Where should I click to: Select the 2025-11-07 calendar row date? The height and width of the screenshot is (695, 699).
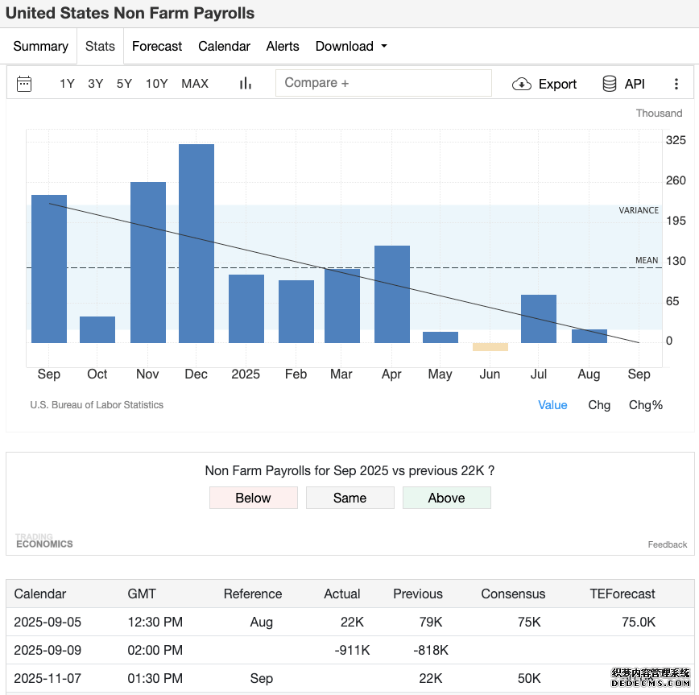[48, 678]
